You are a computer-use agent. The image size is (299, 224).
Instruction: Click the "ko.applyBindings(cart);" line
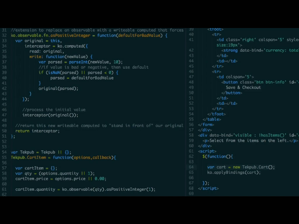[x=234, y=173]
